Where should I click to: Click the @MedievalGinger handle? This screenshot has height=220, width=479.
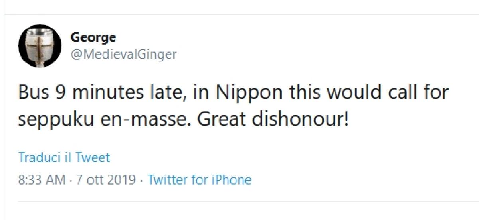point(123,54)
